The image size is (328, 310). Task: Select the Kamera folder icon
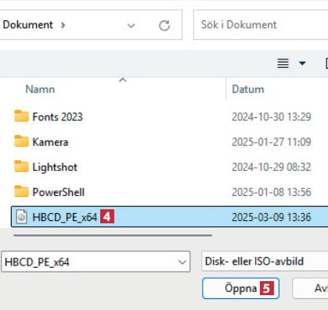21,141
